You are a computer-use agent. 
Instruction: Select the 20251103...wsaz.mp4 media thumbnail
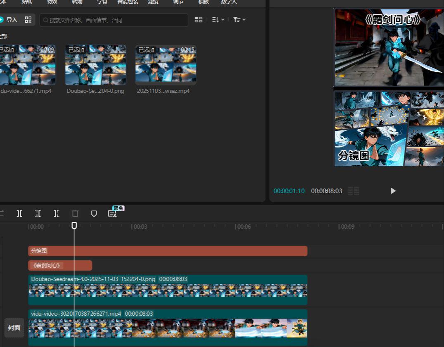[x=166, y=65]
